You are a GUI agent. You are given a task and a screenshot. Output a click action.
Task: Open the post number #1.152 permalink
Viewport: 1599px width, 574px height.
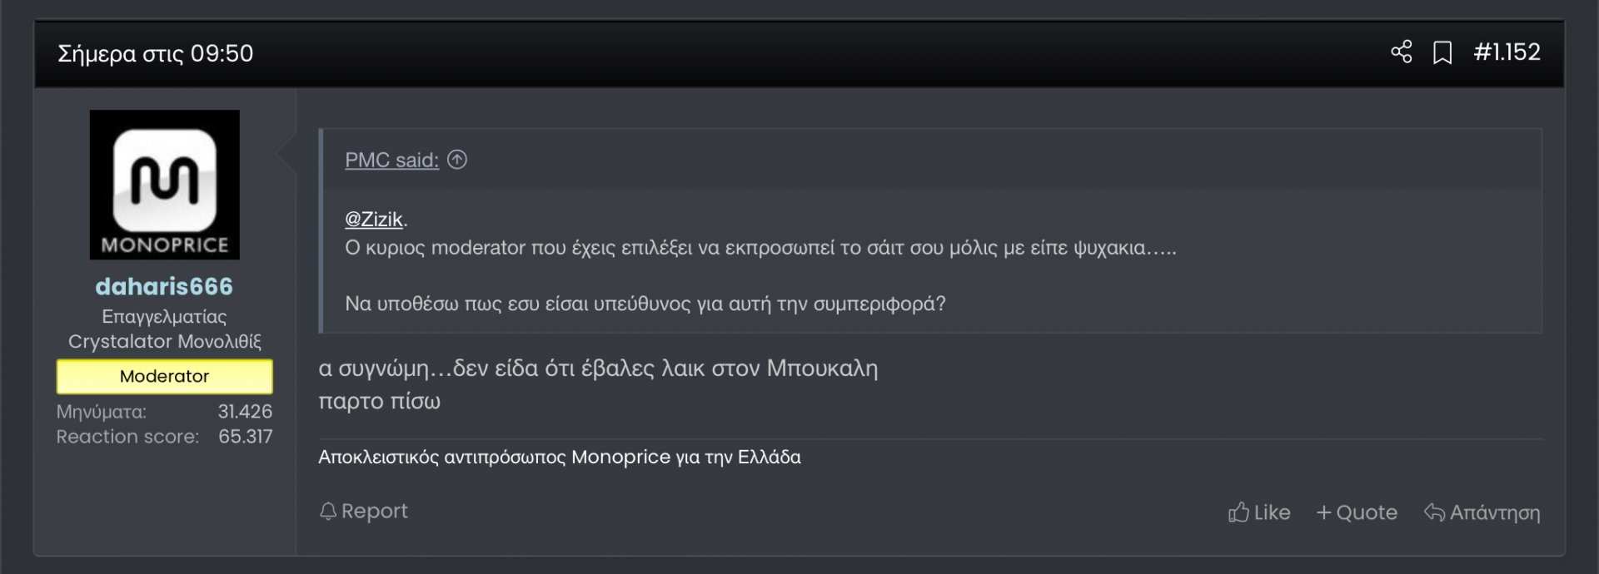pyautogui.click(x=1507, y=52)
